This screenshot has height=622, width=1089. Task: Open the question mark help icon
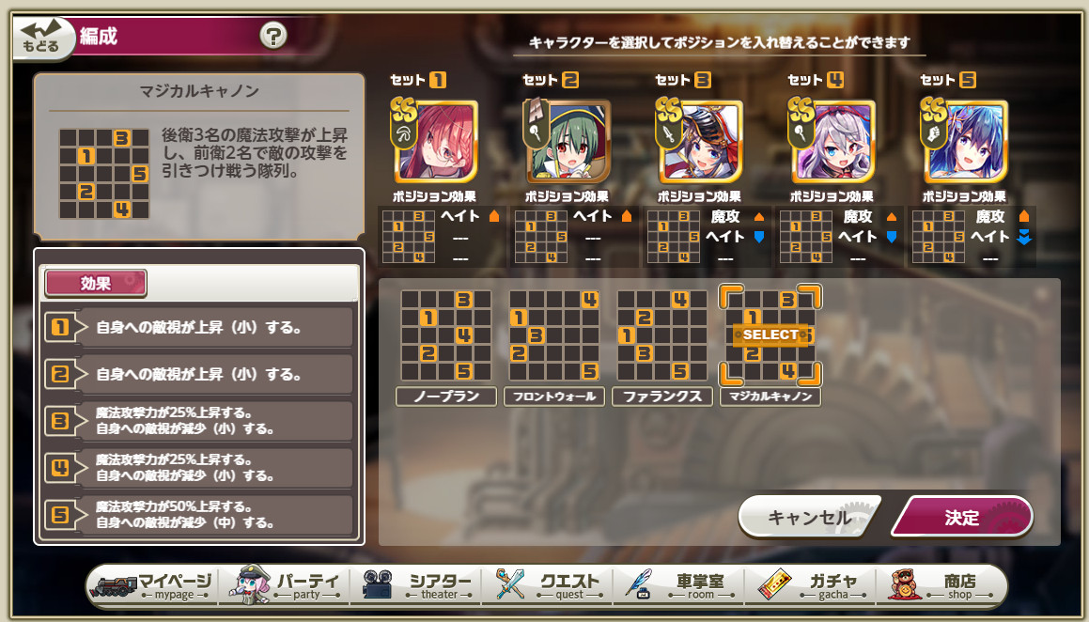[272, 35]
